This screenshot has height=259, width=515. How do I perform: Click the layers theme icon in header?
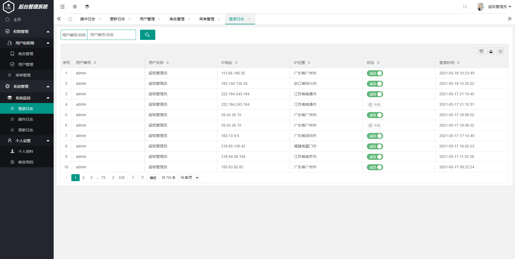(87, 6)
